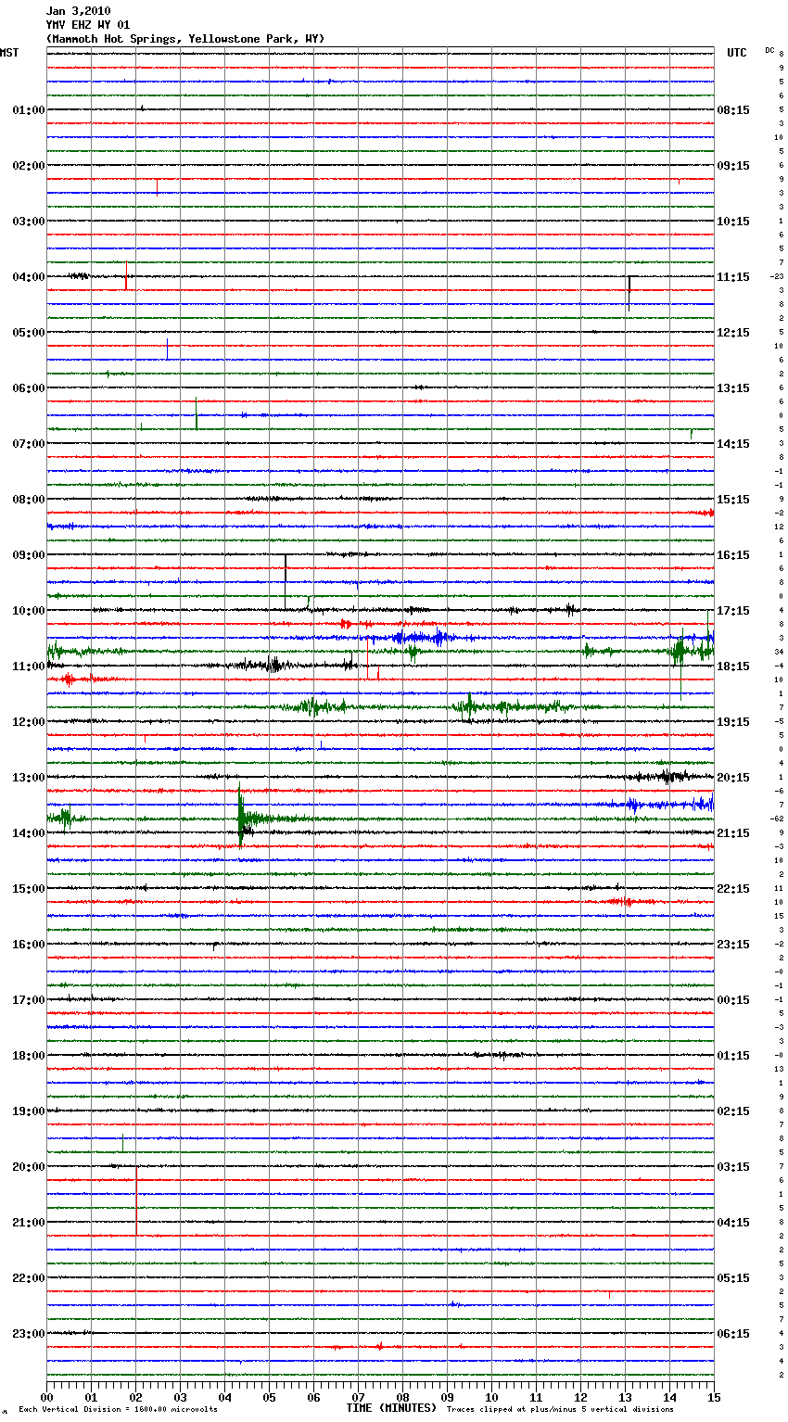Viewport: 788px width, 1422px height.
Task: Click the 00:15 UTC time label
Action: (x=733, y=1000)
